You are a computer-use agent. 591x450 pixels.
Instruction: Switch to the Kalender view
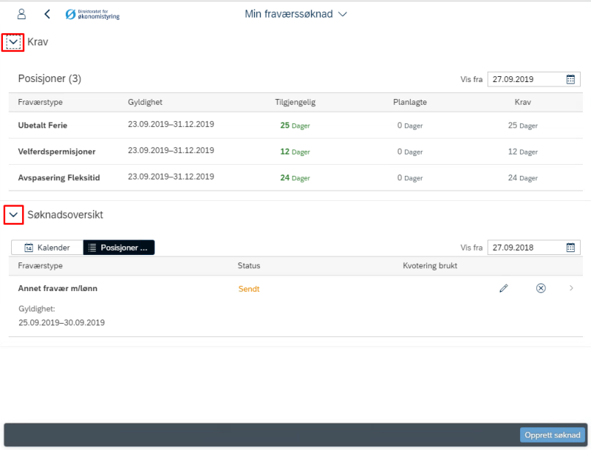pos(47,248)
